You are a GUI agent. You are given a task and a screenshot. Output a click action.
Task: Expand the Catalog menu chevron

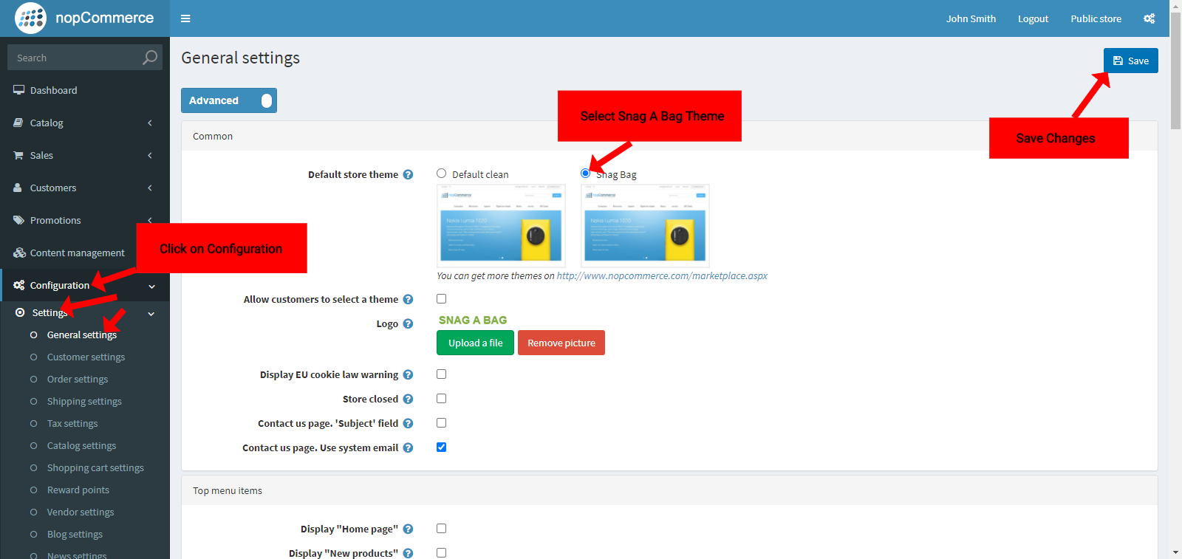(150, 123)
